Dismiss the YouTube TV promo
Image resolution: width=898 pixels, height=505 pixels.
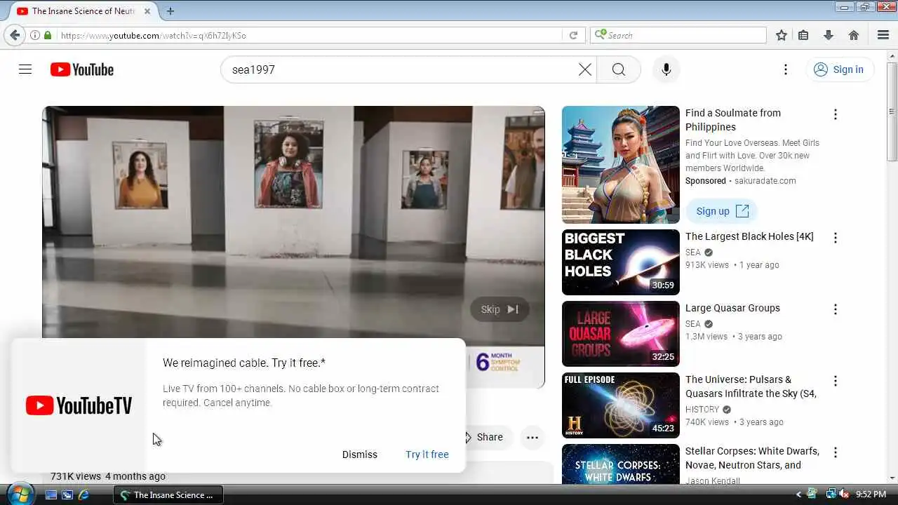360,454
